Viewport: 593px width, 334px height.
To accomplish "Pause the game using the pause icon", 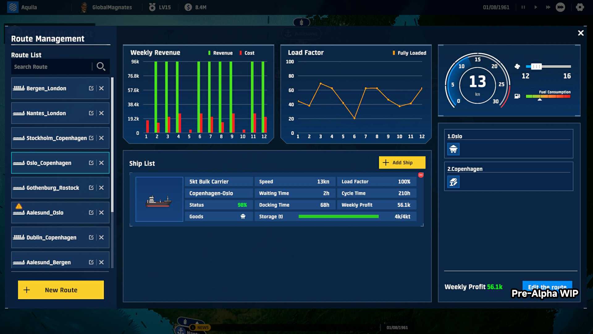I will point(523,7).
